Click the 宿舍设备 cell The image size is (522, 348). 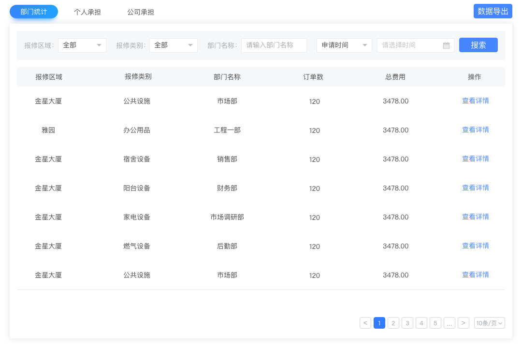136,159
